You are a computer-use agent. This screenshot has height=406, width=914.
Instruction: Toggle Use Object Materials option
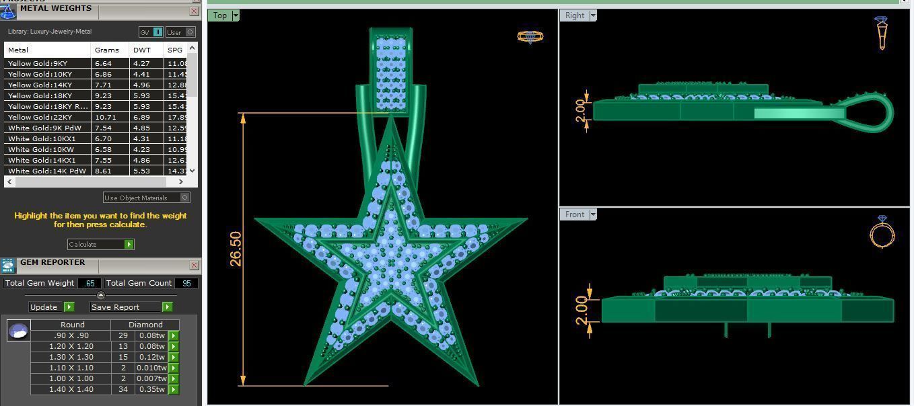point(147,198)
